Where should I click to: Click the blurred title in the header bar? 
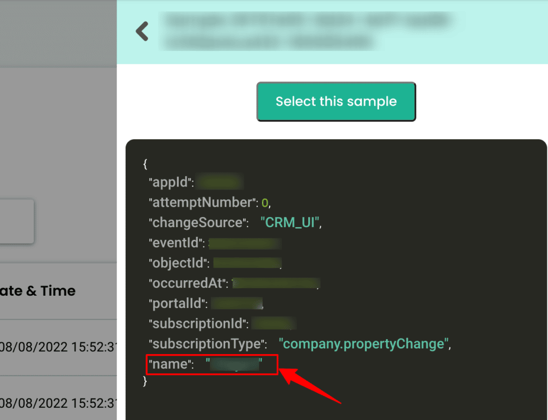pos(308,31)
